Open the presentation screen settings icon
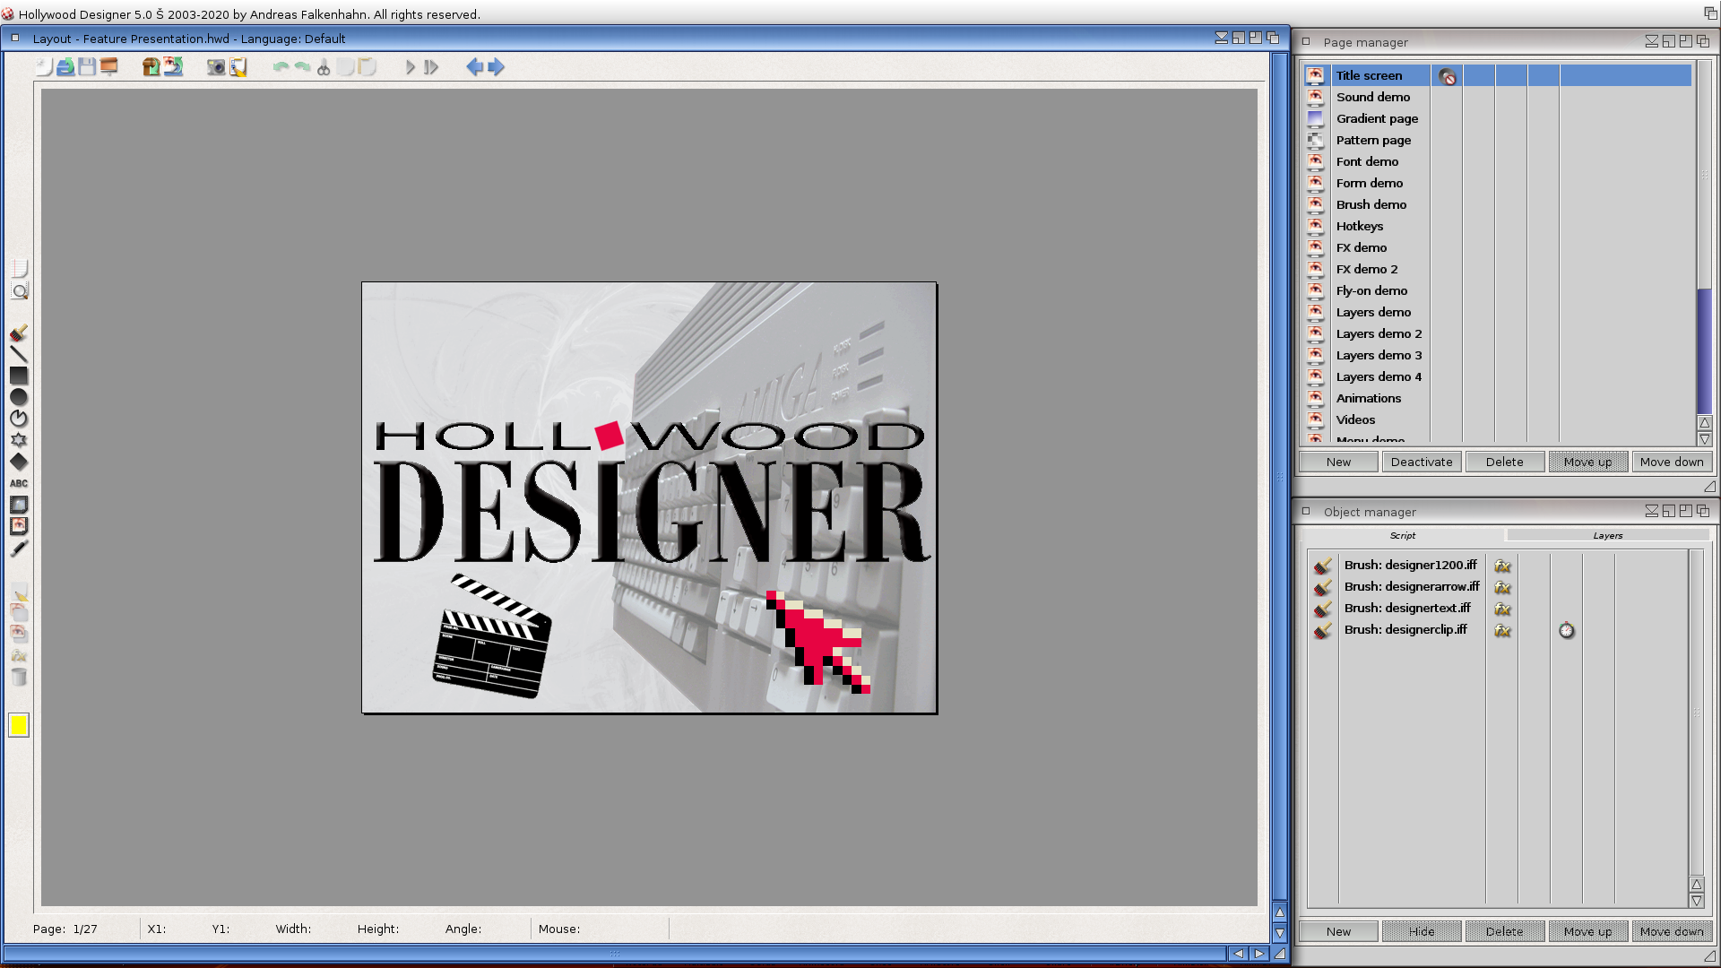This screenshot has width=1721, height=968. (108, 66)
